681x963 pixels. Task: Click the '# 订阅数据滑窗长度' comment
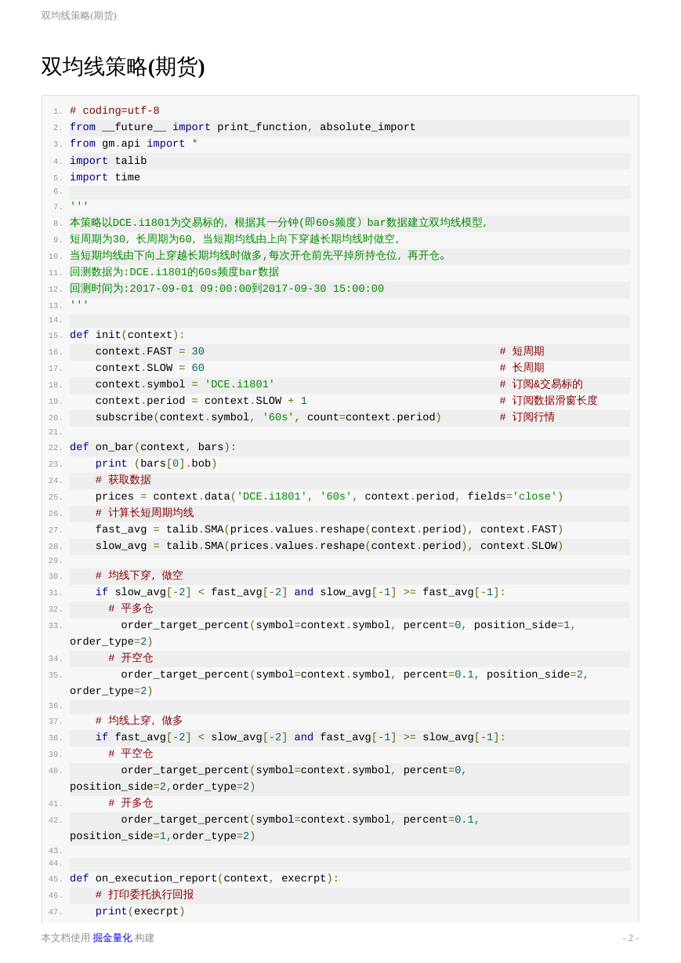click(x=549, y=401)
